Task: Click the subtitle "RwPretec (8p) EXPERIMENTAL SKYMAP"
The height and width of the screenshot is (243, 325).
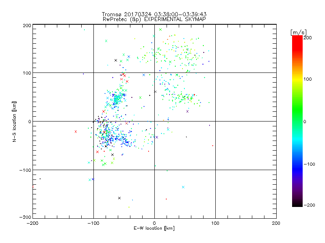Action: tap(154, 19)
